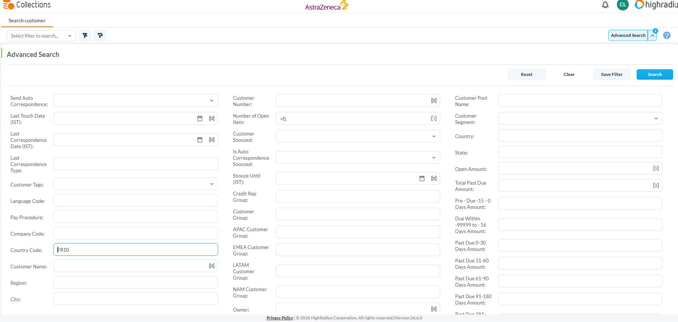Click into Credit Rep Group field
The width and height of the screenshot is (678, 322).
tap(358, 196)
